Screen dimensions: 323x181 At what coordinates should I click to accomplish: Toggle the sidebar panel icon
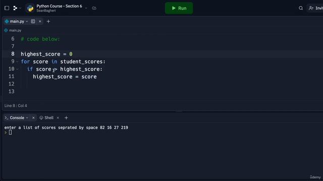click(x=7, y=8)
